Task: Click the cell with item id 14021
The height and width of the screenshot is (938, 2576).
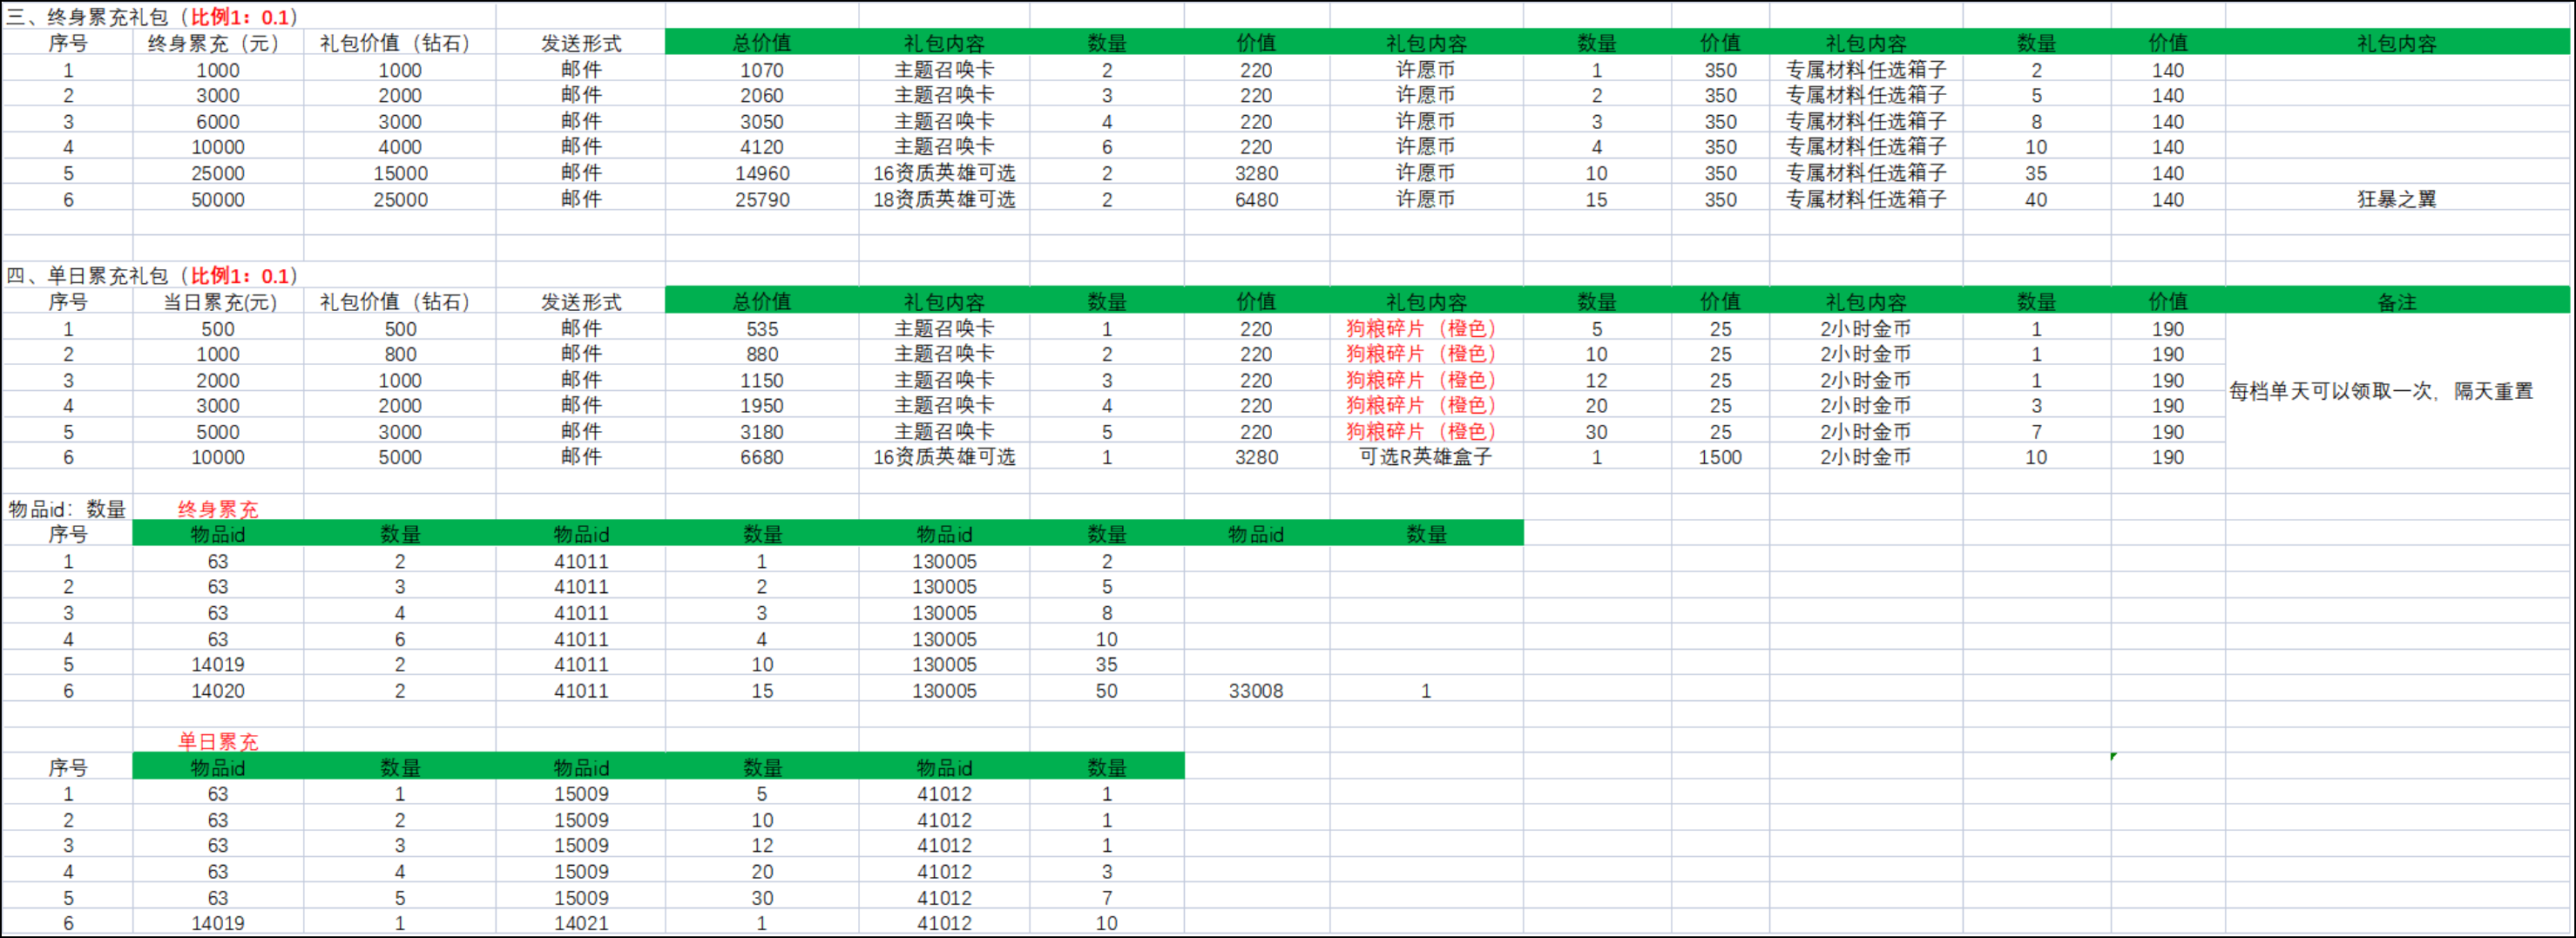Action: (581, 923)
